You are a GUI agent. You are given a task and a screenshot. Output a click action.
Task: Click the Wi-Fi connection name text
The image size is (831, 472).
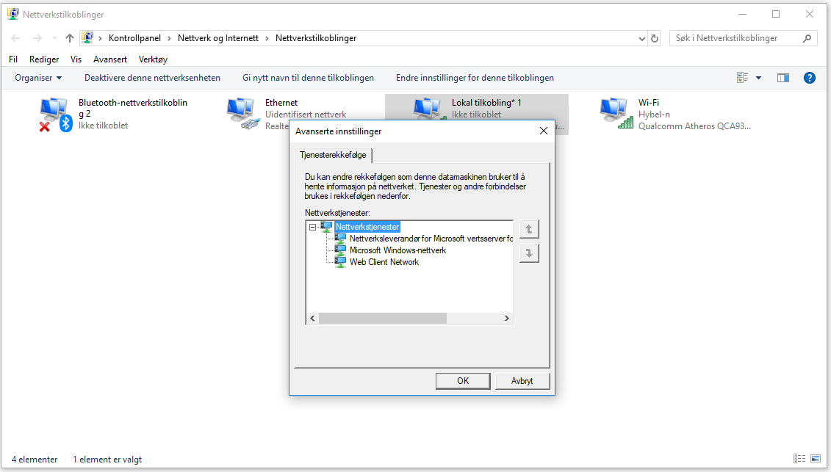(648, 103)
